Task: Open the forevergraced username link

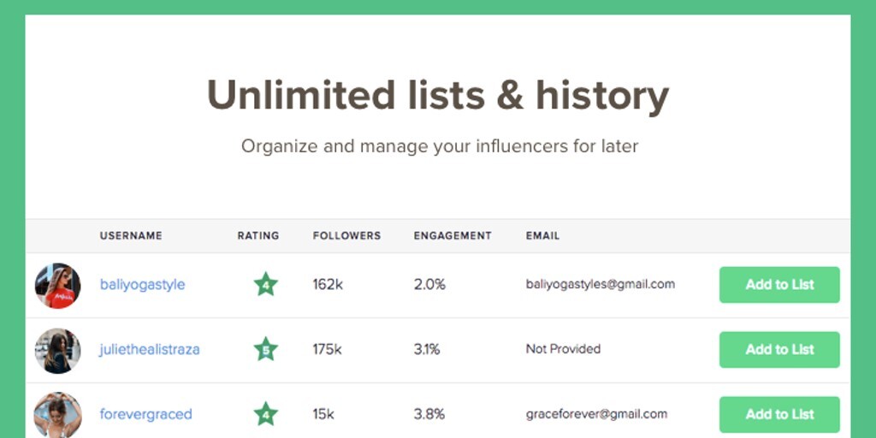Action: click(x=145, y=414)
